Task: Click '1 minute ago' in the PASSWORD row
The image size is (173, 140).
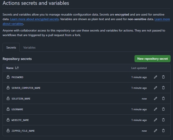Action: 139,77
